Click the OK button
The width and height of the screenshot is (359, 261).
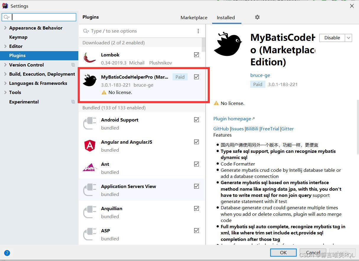tap(283, 252)
